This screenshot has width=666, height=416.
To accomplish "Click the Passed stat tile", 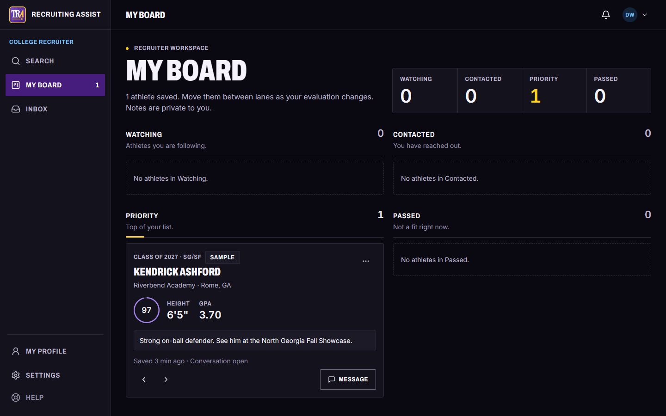I will tap(619, 91).
